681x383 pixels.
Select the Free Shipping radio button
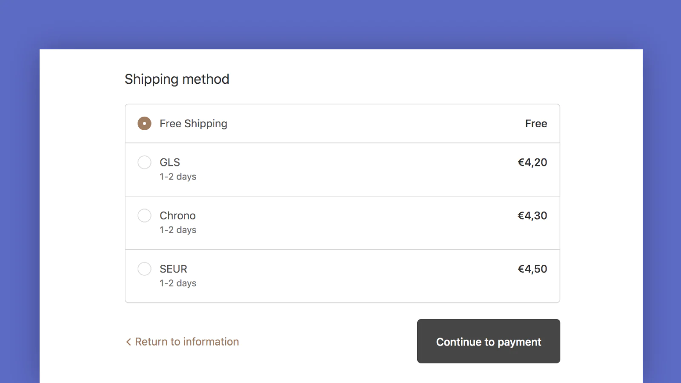(144, 123)
